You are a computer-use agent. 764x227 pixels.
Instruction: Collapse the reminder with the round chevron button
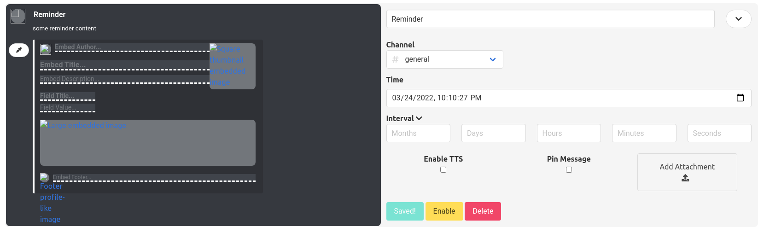[x=738, y=19]
